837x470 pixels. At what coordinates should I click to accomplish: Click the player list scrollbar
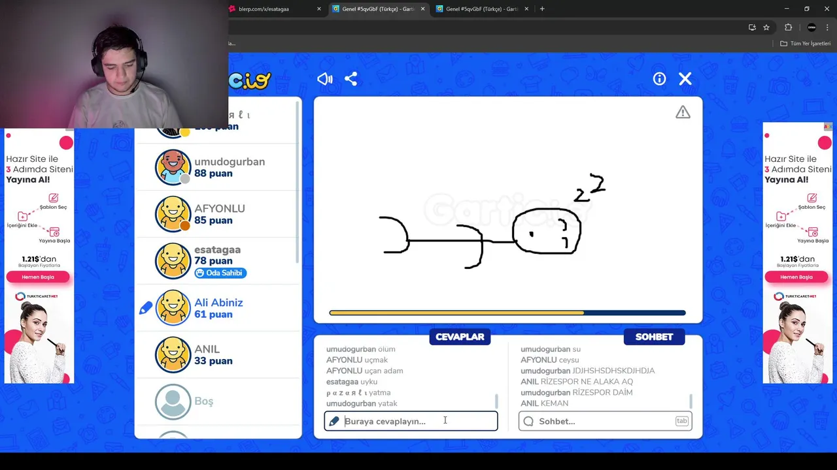coord(298,183)
